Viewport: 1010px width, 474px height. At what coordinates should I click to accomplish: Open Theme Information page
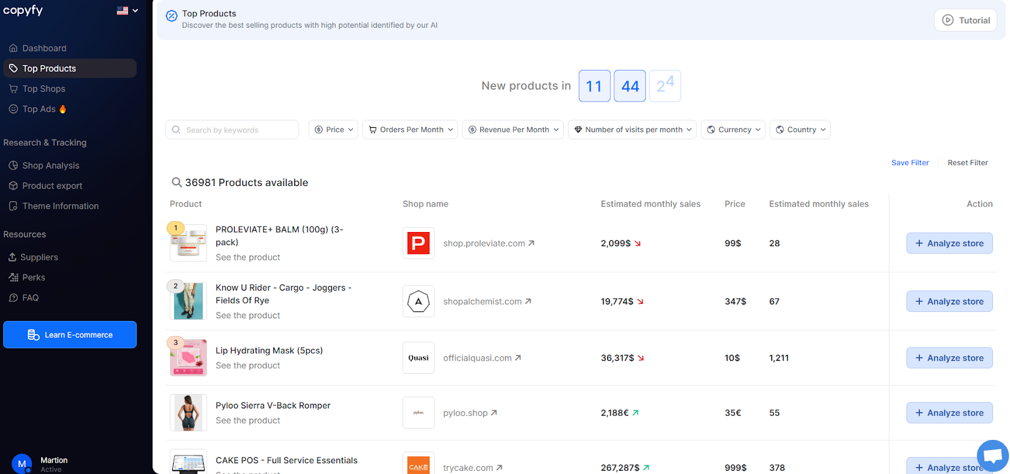tap(54, 206)
